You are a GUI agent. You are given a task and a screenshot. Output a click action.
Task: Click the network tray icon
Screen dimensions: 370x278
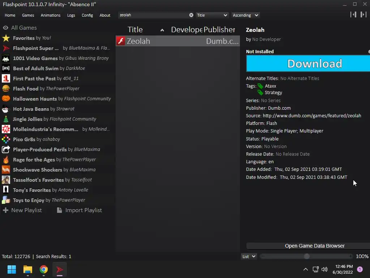click(x=315, y=269)
